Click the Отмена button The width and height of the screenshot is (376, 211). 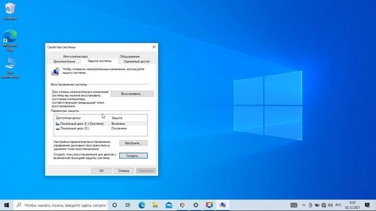[x=123, y=171]
